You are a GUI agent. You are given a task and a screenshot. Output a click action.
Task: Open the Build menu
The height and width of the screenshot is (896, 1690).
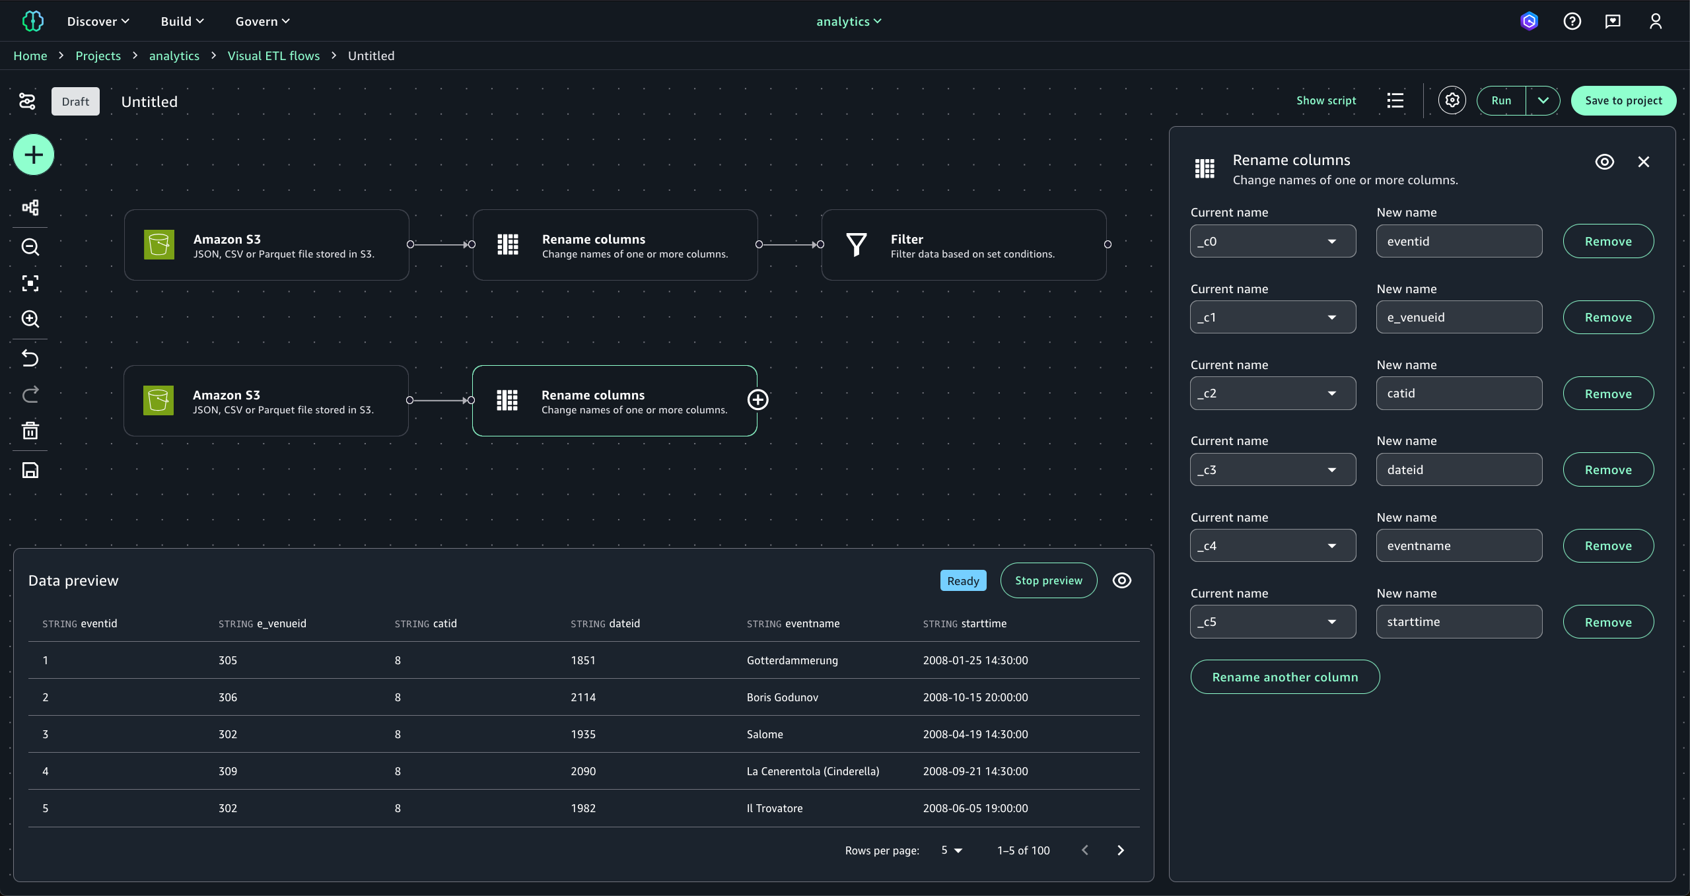[x=182, y=21]
